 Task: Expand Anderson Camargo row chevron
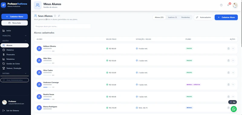(233, 85)
